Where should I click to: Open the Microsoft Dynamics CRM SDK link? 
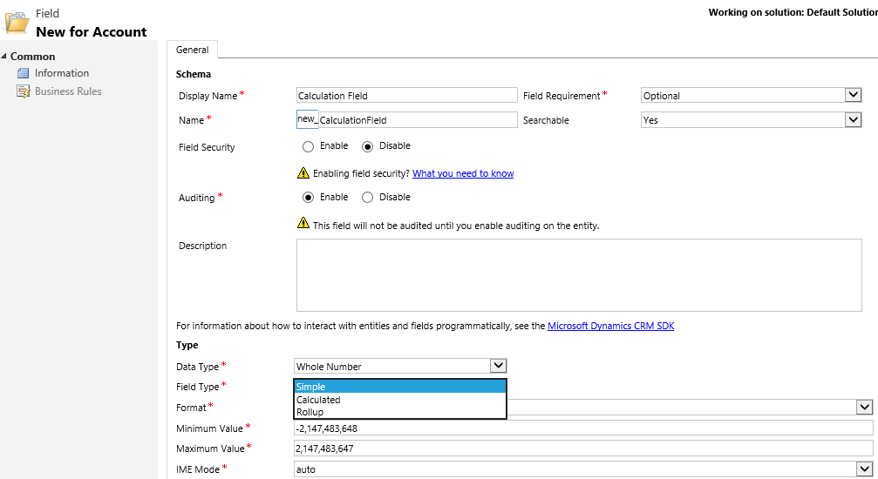click(611, 326)
